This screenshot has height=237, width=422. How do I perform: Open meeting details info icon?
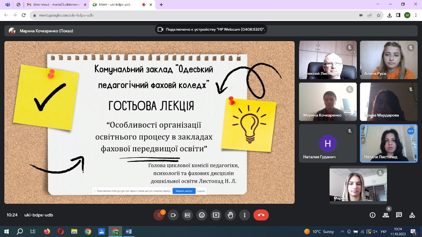[x=373, y=215]
